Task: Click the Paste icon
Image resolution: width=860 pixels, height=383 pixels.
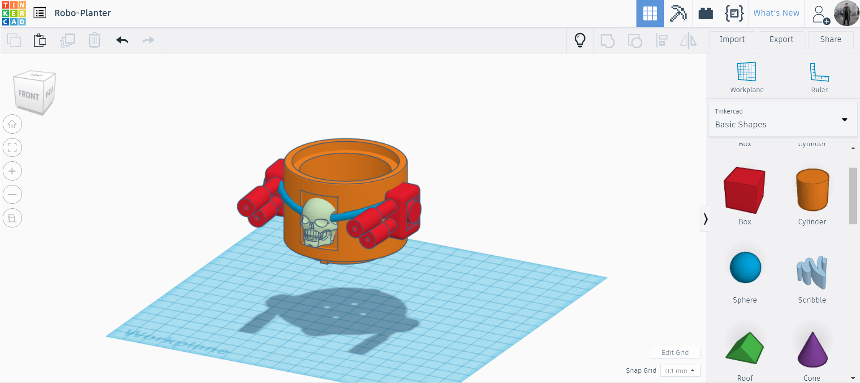Action: coord(40,40)
